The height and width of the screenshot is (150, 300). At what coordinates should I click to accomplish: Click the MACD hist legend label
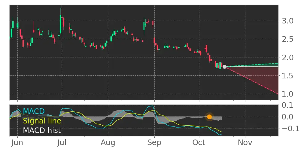point(42,131)
